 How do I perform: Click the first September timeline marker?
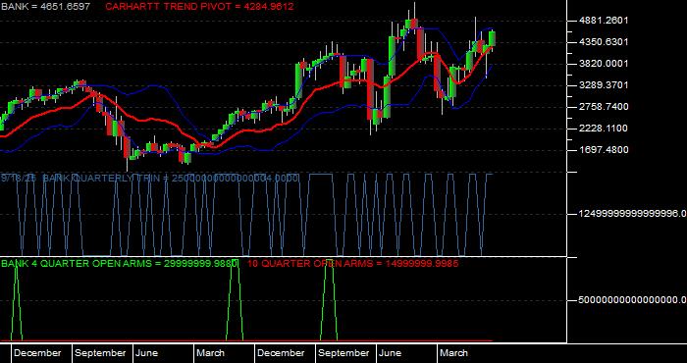point(100,353)
